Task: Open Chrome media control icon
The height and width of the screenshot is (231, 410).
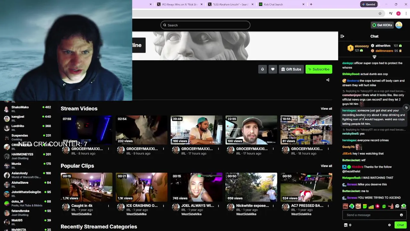Action: coord(391,13)
